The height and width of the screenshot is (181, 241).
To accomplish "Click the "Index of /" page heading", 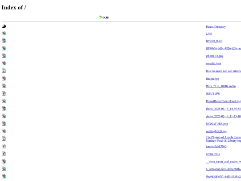I will click(14, 8).
